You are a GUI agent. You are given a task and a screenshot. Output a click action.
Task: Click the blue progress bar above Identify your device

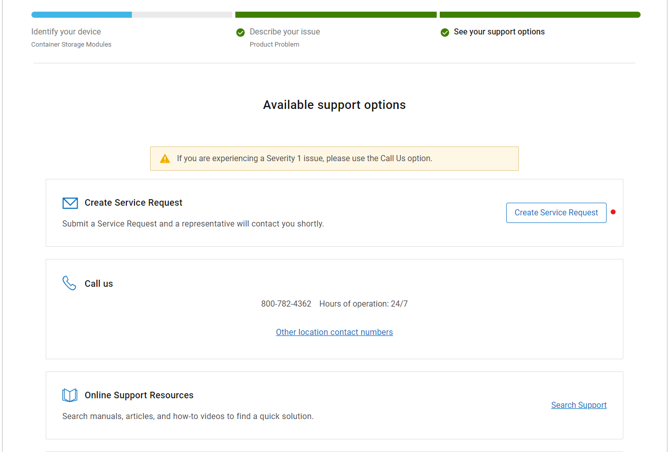81,14
